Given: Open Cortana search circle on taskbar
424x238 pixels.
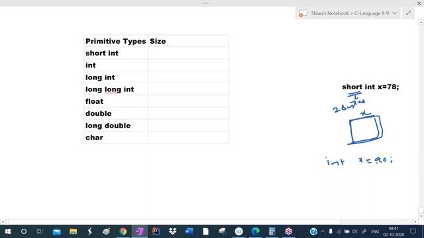Looking at the screenshot, I should click(24, 231).
